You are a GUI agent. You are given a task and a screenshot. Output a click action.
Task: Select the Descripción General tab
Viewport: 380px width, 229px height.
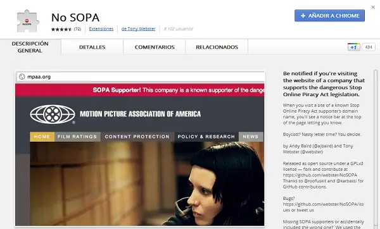click(30, 47)
